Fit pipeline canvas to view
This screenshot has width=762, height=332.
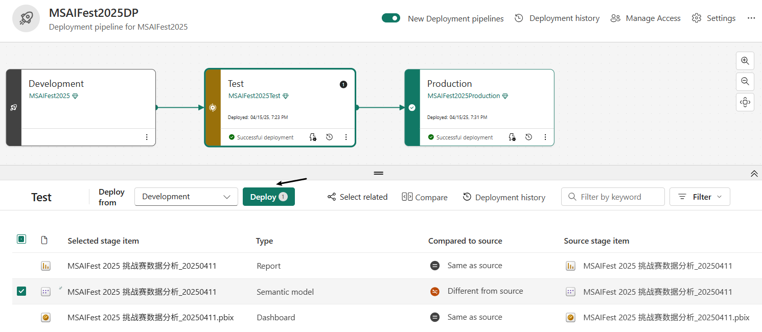click(745, 102)
